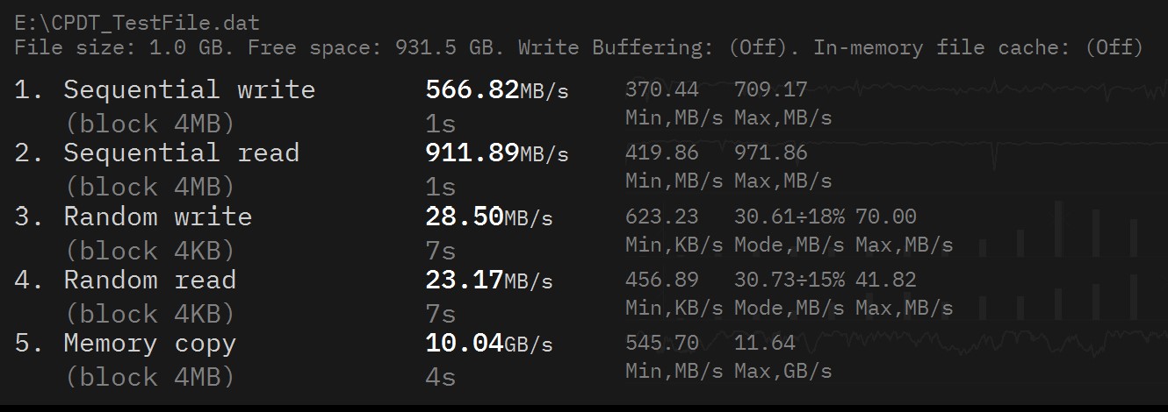Select the Memory copy test label
1168x412 pixels.
coord(149,344)
